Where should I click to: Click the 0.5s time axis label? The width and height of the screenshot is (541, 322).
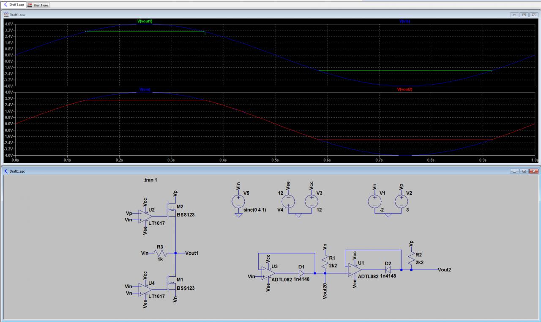[x=275, y=160]
